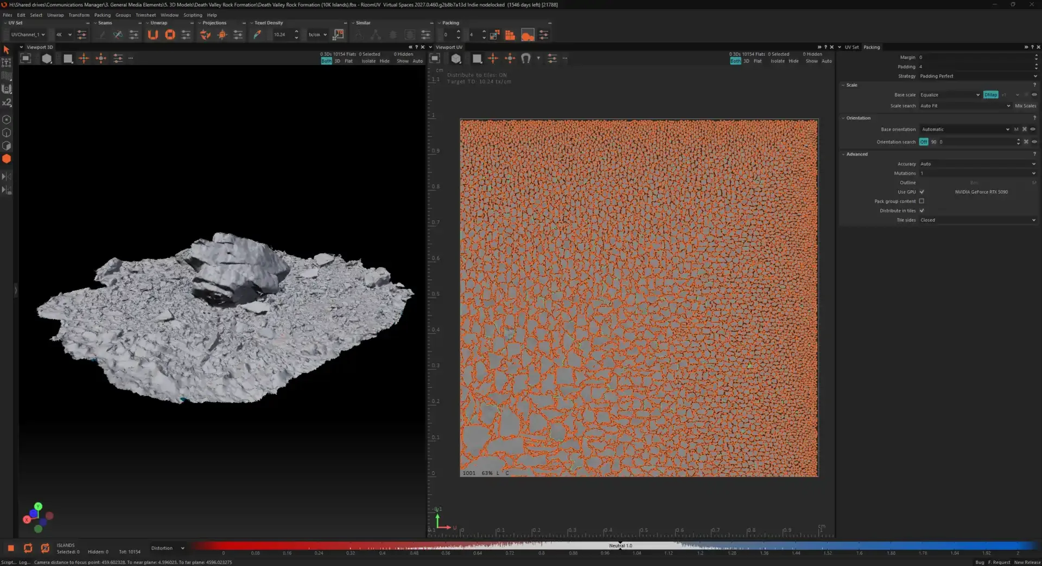
Task: Click the Cut seams scissors icon
Action: click(x=118, y=35)
